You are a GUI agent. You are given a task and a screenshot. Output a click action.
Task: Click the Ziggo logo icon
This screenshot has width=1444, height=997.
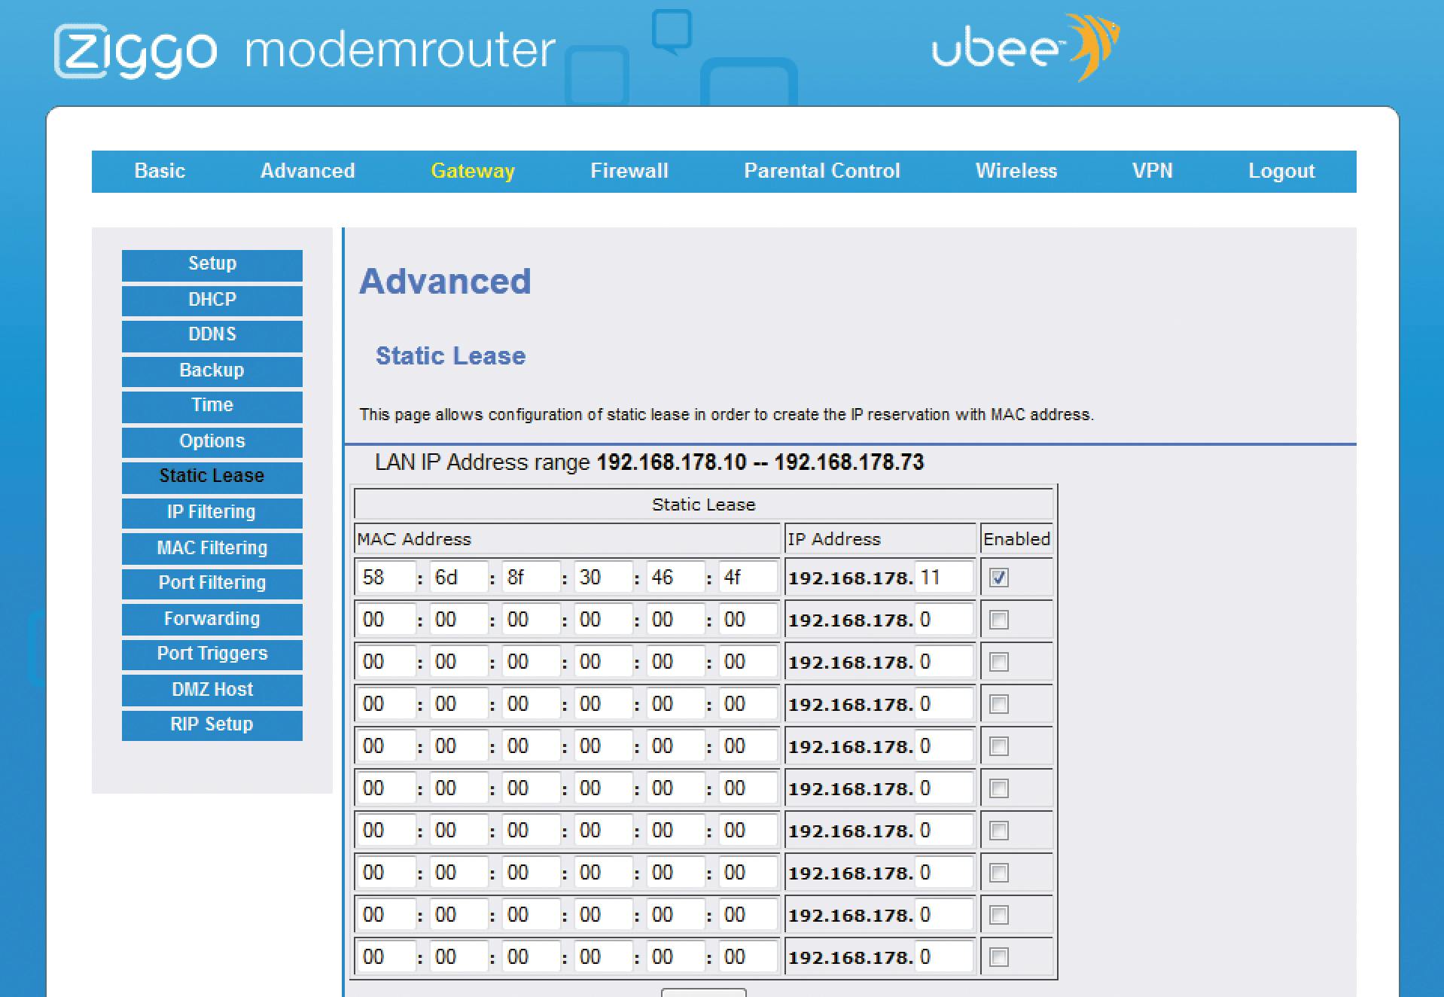pyautogui.click(x=136, y=51)
